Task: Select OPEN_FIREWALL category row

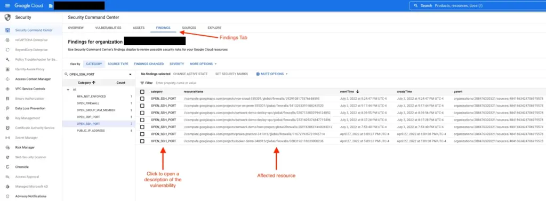Action: 99,103
